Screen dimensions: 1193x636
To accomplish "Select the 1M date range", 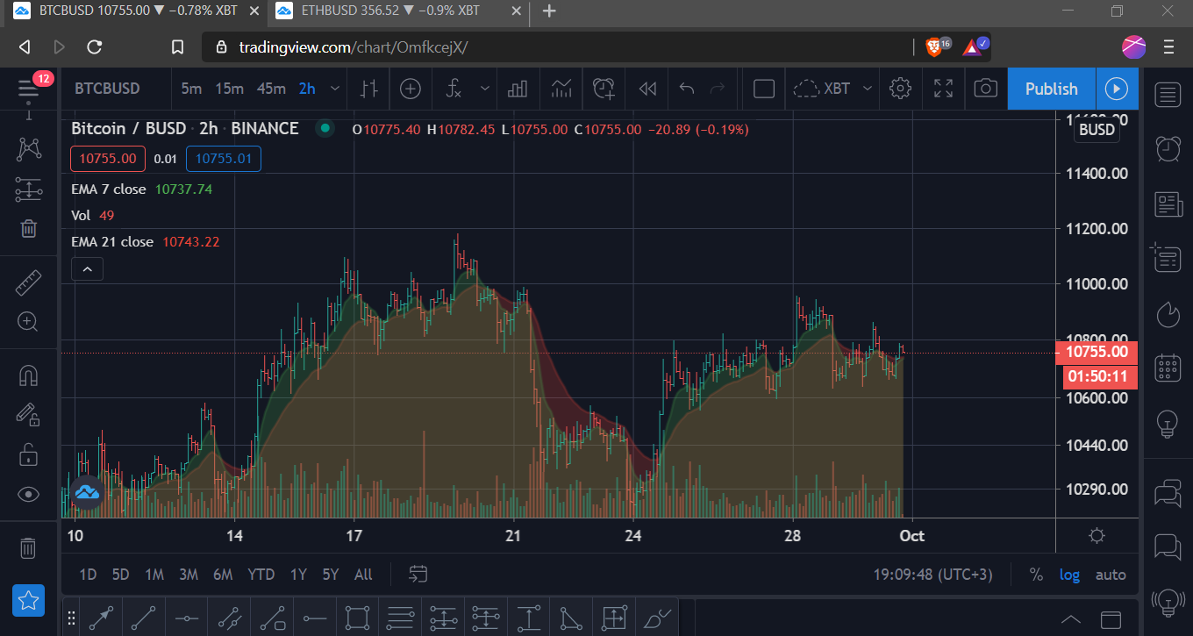I will tap(154, 575).
